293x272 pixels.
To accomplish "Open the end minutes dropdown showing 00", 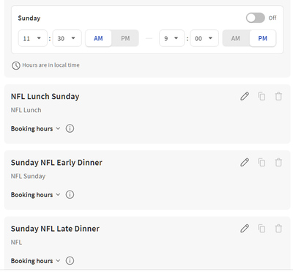I will tap(204, 38).
